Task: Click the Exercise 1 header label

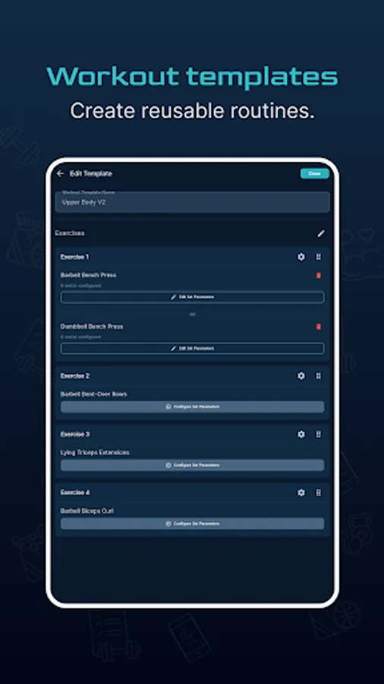Action: (75, 257)
